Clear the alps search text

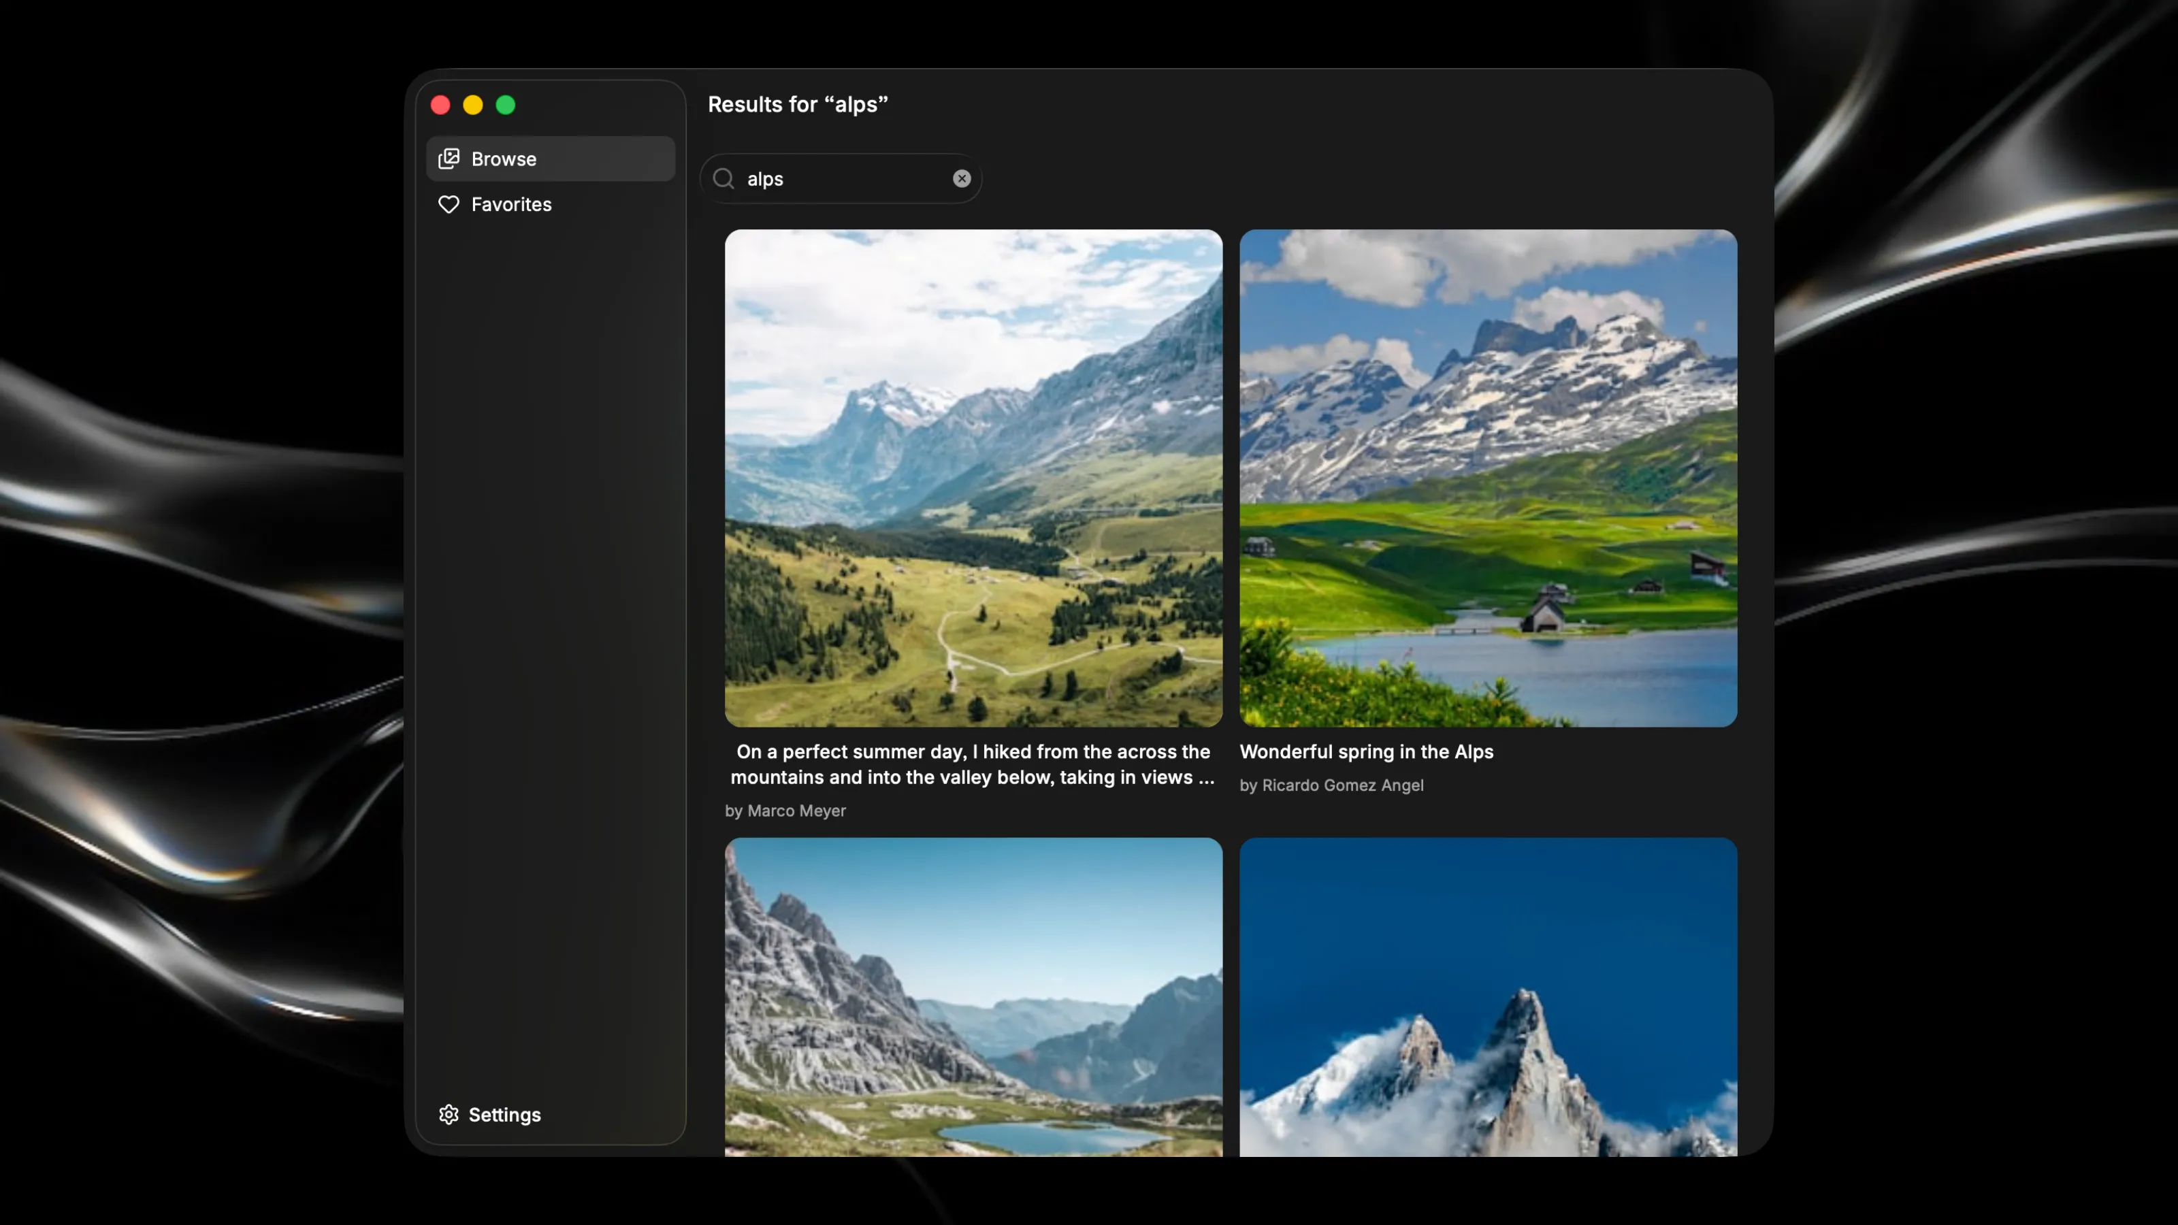click(961, 178)
